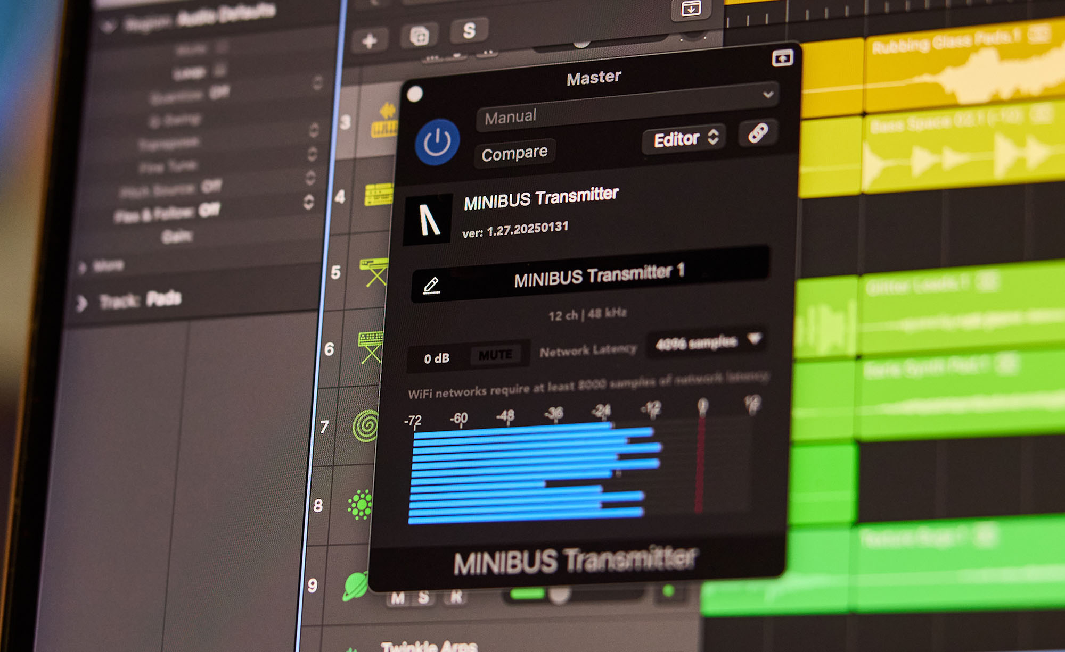Image resolution: width=1065 pixels, height=652 pixels.
Task: Select the green burst icon on track 8
Action: pyautogui.click(x=360, y=505)
